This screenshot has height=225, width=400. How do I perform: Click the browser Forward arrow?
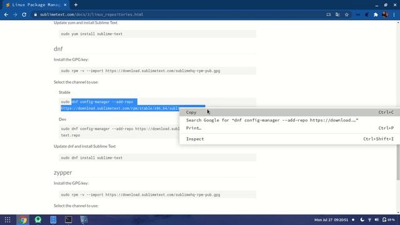(15, 15)
